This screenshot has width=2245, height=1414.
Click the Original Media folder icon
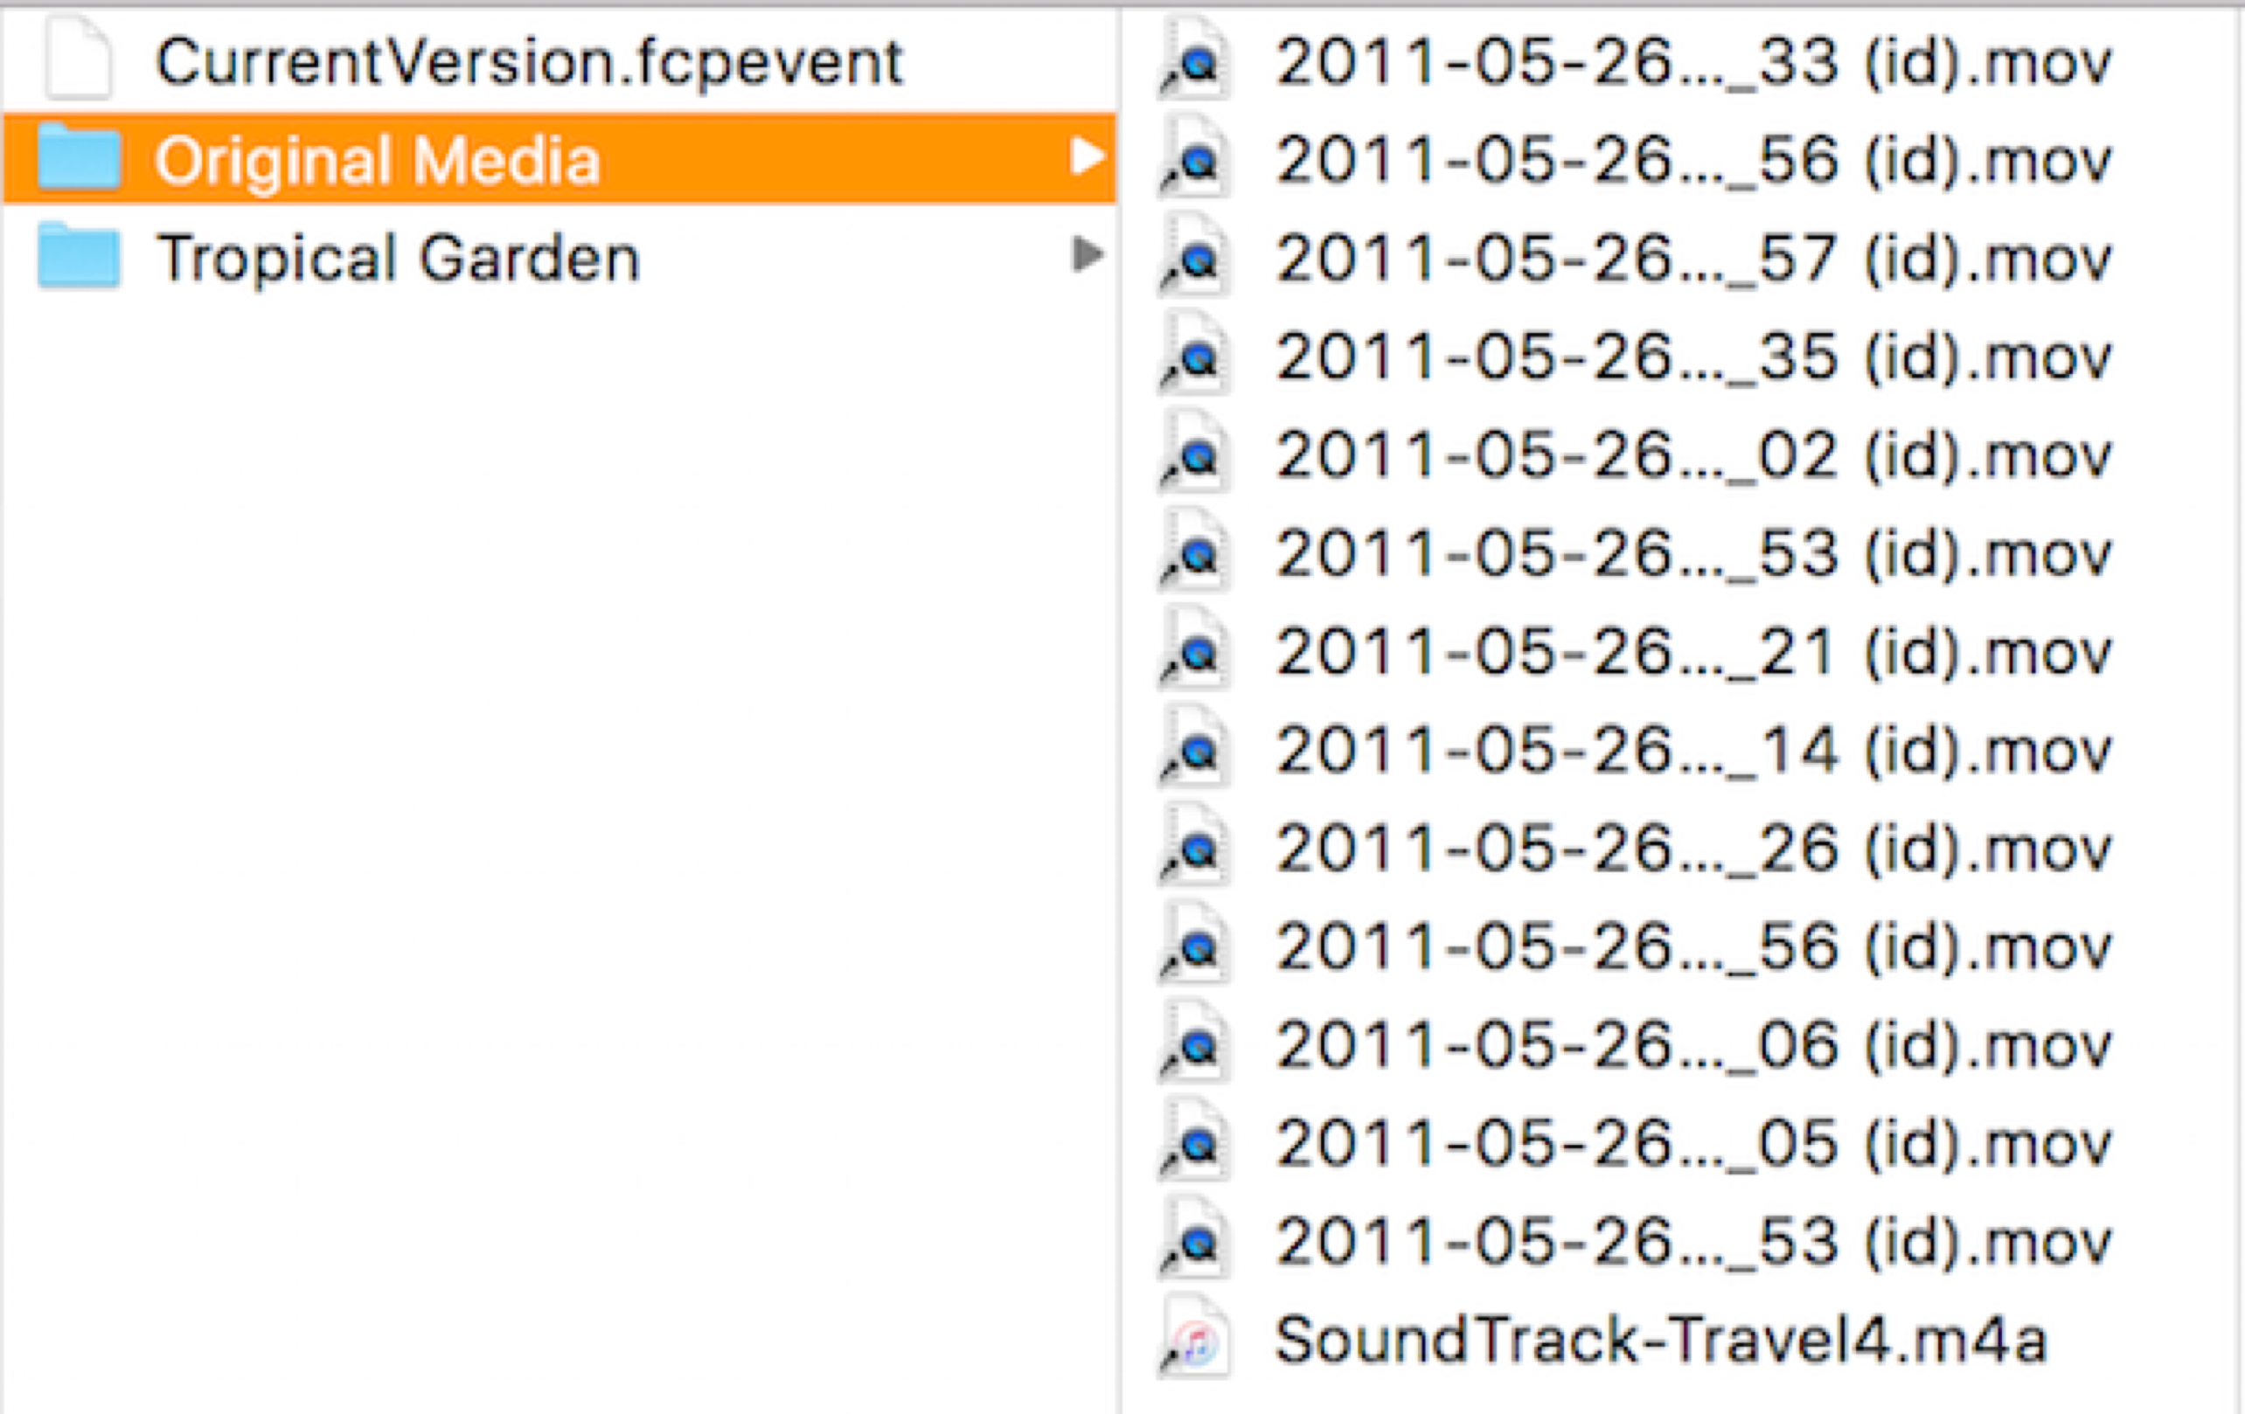(80, 158)
